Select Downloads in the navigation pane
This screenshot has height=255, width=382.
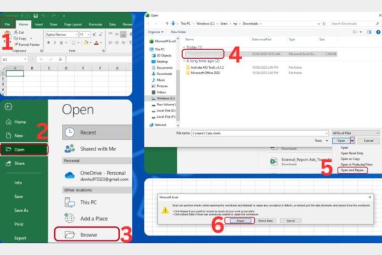click(x=164, y=73)
